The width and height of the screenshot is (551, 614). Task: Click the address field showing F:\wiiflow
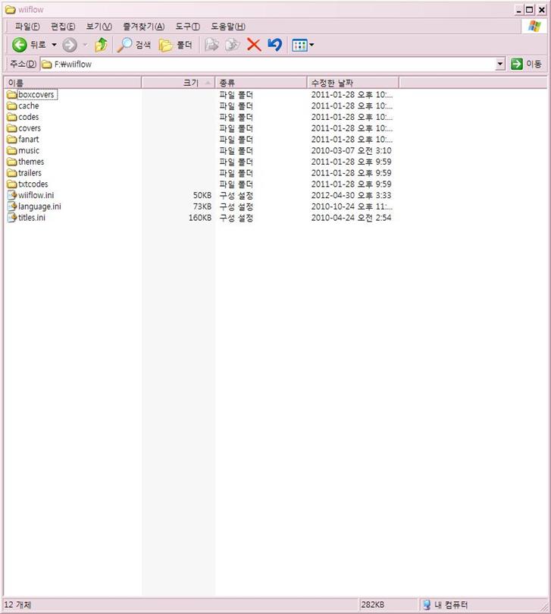click(268, 64)
